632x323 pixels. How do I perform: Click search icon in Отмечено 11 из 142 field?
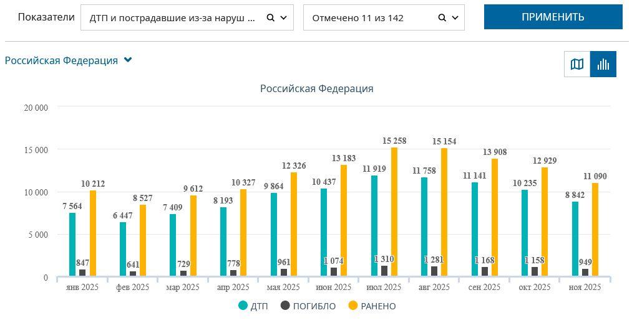pyautogui.click(x=442, y=18)
